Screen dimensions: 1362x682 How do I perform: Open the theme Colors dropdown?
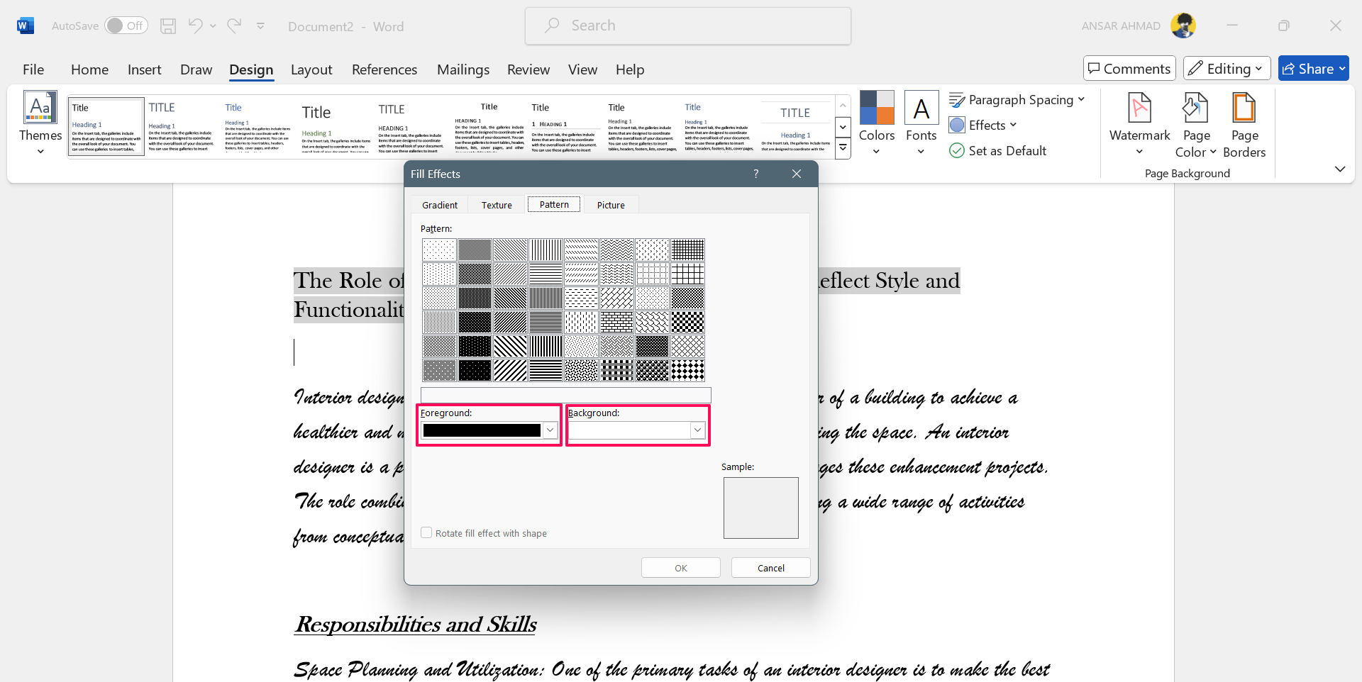[x=877, y=123]
